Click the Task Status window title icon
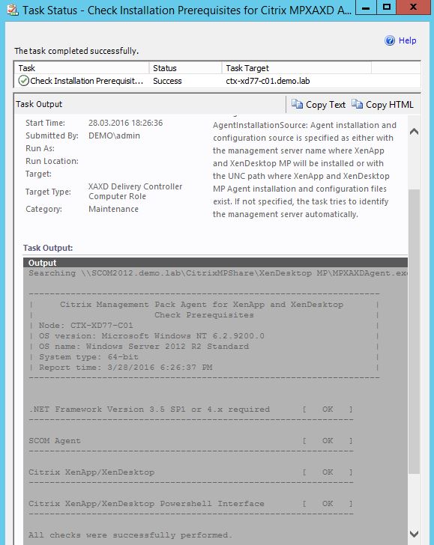Image resolution: width=434 pixels, height=545 pixels. click(x=13, y=10)
